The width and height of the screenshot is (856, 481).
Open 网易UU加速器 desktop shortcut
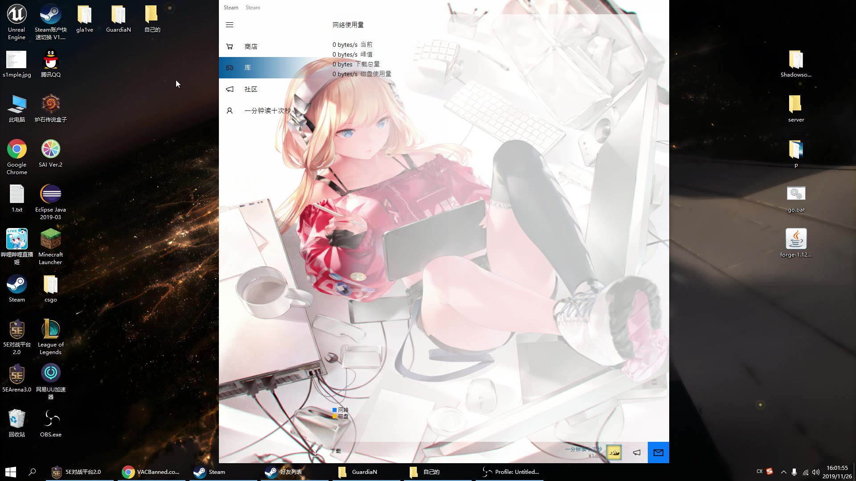tap(51, 382)
